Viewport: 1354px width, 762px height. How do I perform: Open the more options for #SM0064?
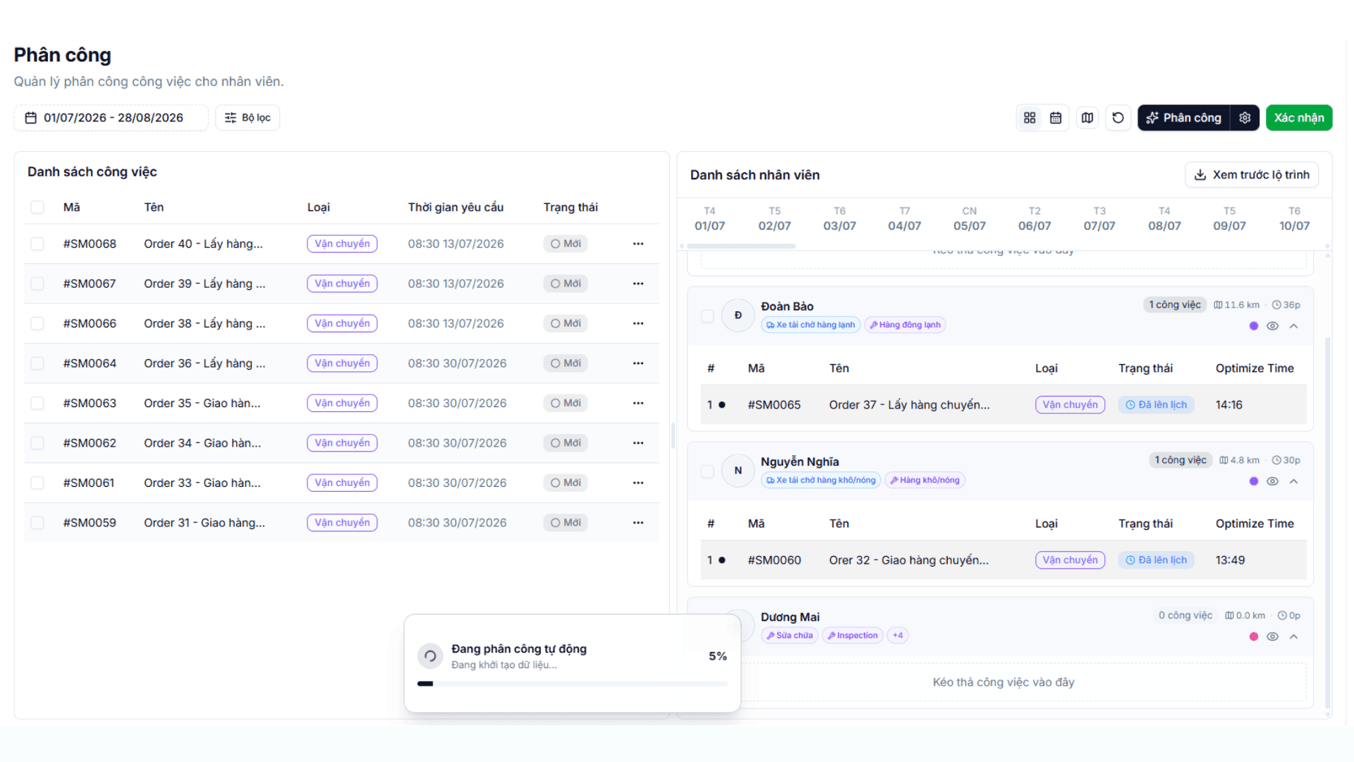click(638, 363)
